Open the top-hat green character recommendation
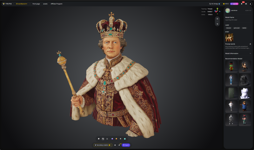 coord(231,66)
